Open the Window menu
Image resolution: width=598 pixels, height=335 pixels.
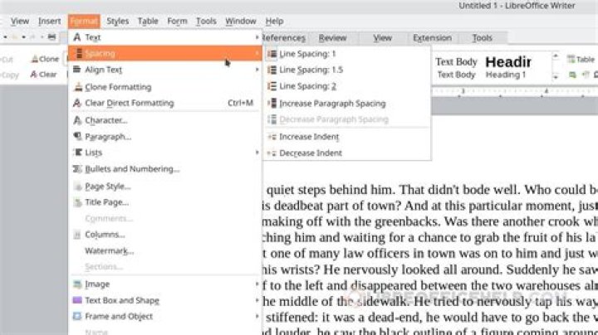point(240,22)
